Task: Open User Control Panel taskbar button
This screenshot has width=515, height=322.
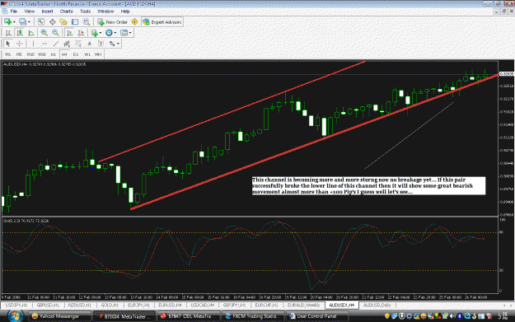Action: pyautogui.click(x=316, y=316)
